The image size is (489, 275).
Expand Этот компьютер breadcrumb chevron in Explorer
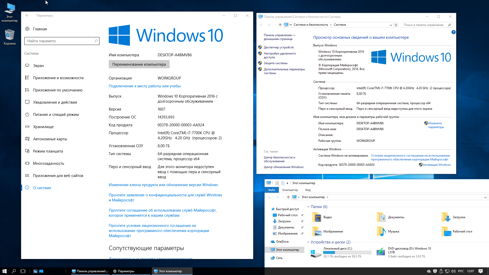tap(328, 197)
